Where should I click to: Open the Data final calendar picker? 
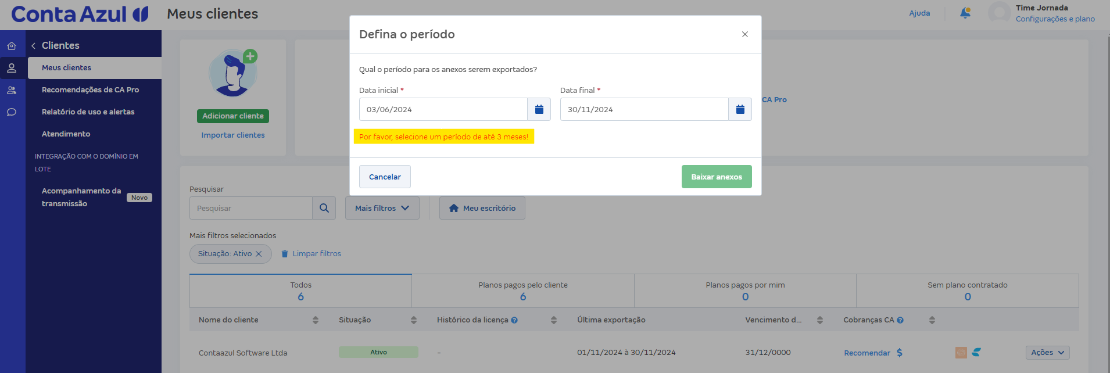click(740, 109)
